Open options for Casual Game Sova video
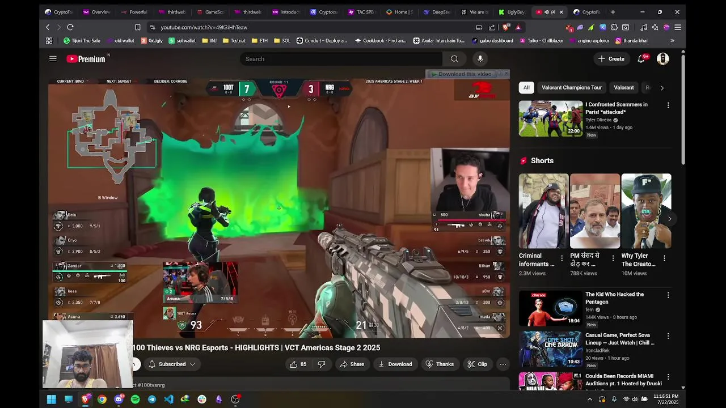This screenshot has height=408, width=726. pyautogui.click(x=668, y=336)
